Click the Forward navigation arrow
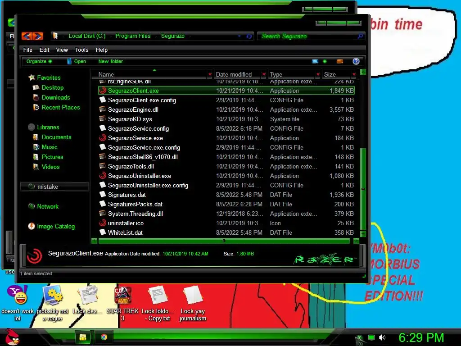Screen dimensions: 461x346 tap(38, 36)
